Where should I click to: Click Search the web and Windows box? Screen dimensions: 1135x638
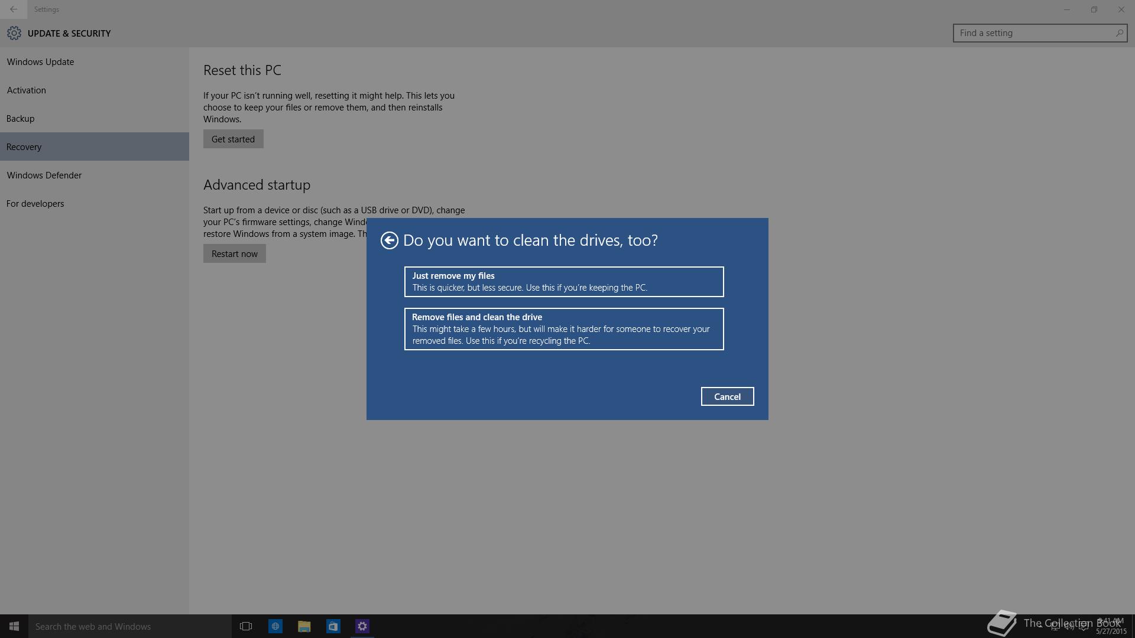click(130, 626)
